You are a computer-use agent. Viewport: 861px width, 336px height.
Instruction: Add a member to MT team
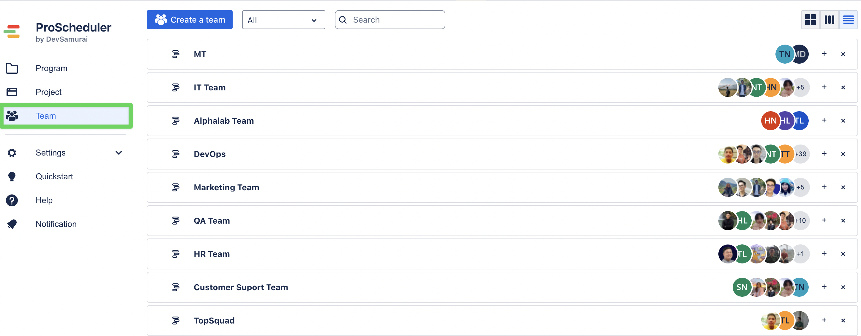point(824,54)
